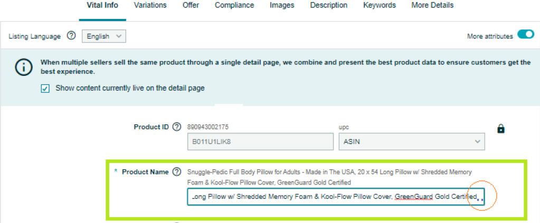This screenshot has height=223, width=540.
Task: Go to the Compliance tab
Action: [x=234, y=5]
